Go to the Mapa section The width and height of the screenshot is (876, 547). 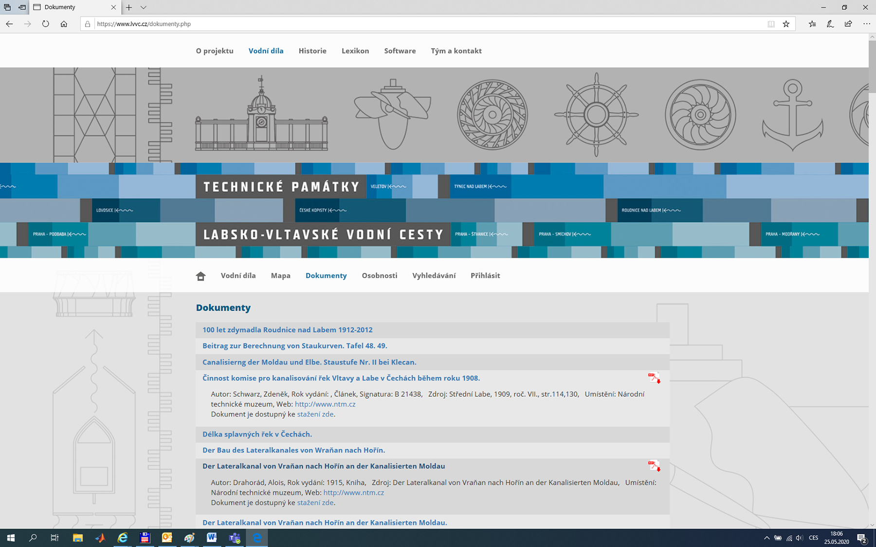click(x=280, y=275)
